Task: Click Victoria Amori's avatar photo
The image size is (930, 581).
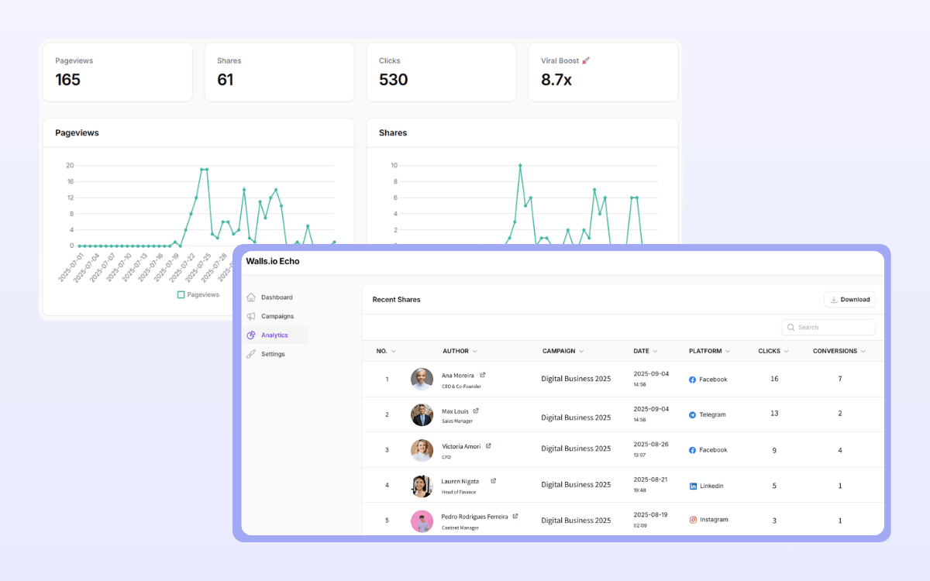Action: pyautogui.click(x=422, y=451)
